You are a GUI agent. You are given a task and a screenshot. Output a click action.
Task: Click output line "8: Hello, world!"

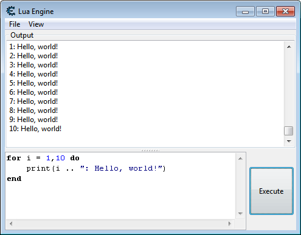33,111
